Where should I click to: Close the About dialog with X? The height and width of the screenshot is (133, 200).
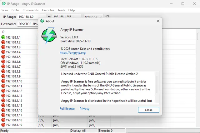[158, 21]
